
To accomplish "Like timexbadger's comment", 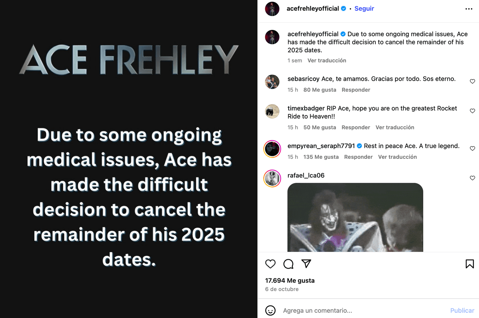I will click(x=472, y=111).
